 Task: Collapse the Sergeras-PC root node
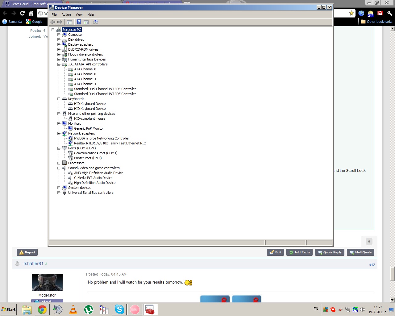coord(53,30)
